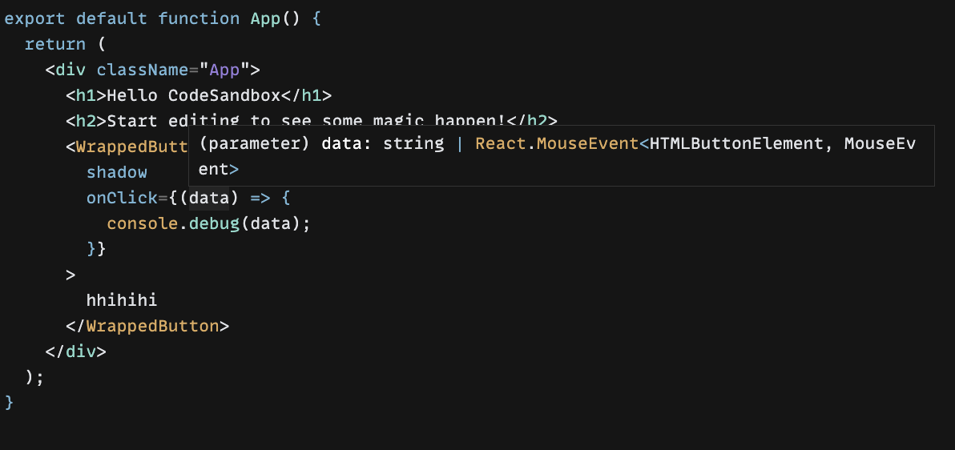Click the hhihihi button text

pos(122,300)
